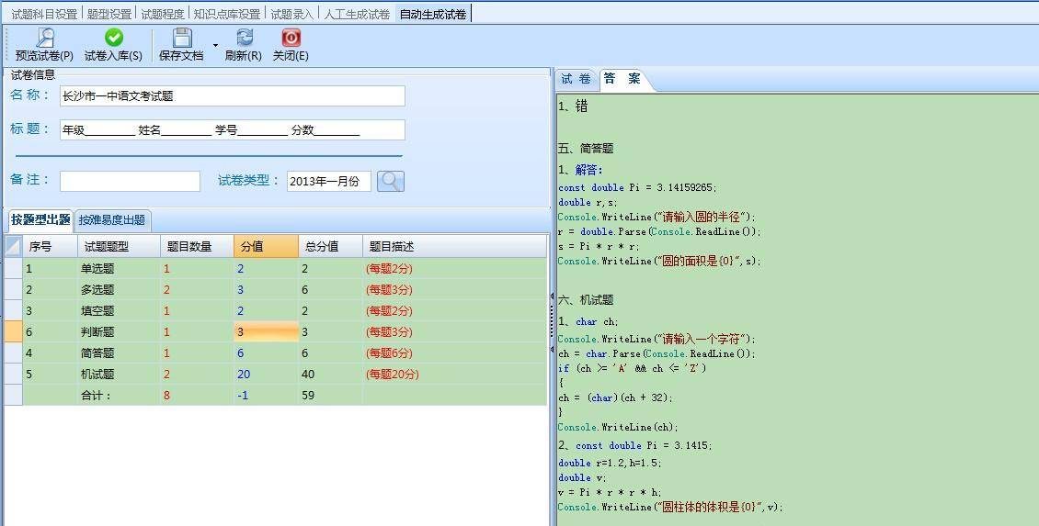Switch to the 试题录入 top tab
1039x526 pixels.
(291, 14)
